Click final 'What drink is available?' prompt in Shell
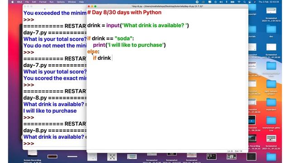 coord(54,137)
